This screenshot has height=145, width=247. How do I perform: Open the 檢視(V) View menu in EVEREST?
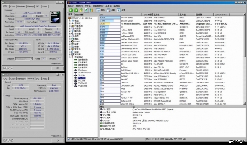click(x=79, y=6)
